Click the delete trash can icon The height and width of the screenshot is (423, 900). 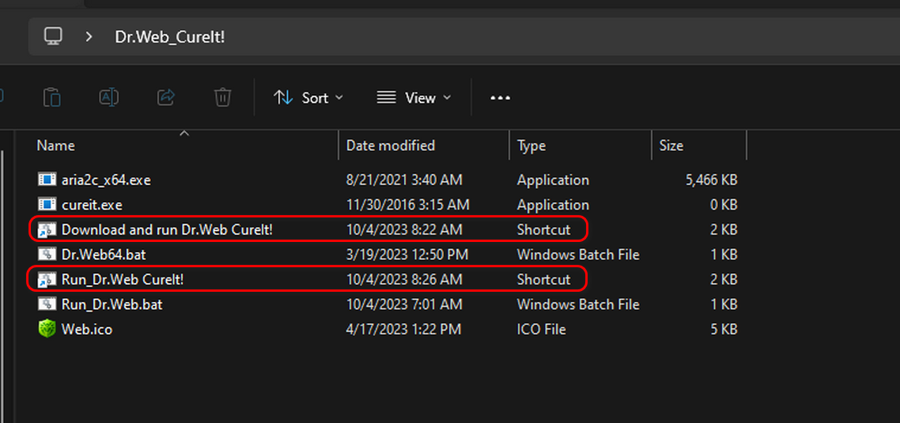coord(222,97)
